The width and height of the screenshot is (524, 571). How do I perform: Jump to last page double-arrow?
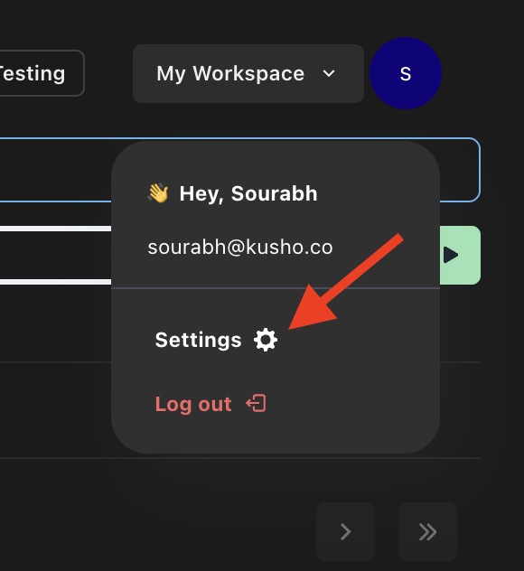pos(427,531)
